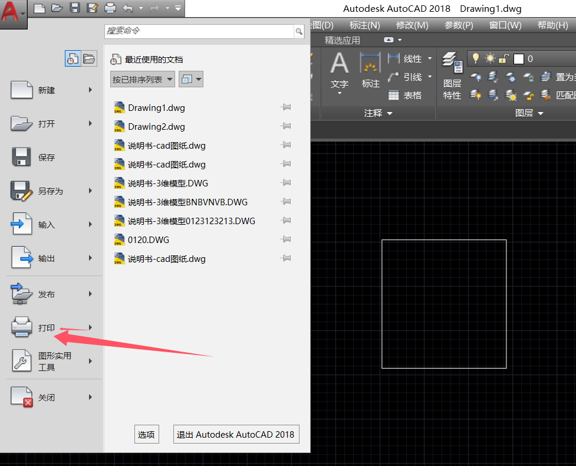Open 说明书-3维模型.DWG recent file
Image resolution: width=576 pixels, height=466 pixels.
[x=167, y=183]
